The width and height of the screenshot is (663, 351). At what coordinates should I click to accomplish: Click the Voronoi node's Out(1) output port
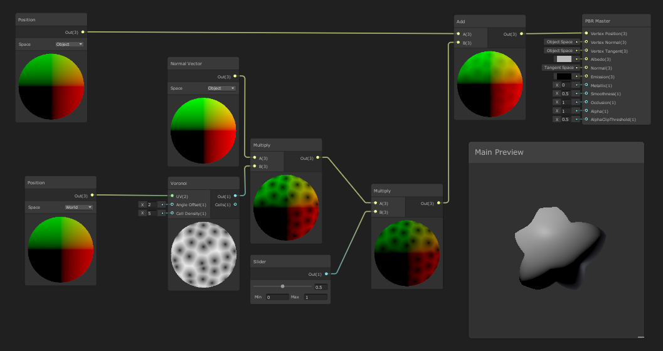235,196
